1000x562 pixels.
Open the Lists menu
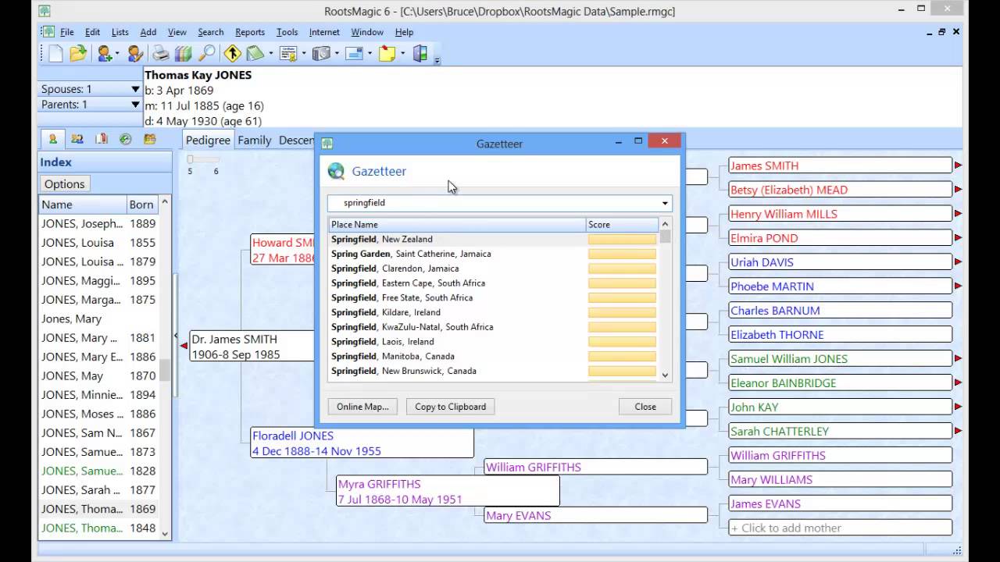tap(120, 32)
